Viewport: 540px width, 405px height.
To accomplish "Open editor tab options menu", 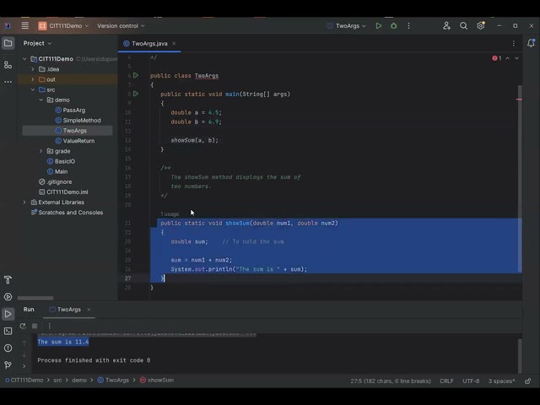I will click(x=514, y=43).
